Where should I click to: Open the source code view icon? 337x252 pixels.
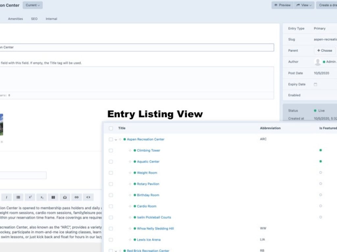tap(88, 197)
